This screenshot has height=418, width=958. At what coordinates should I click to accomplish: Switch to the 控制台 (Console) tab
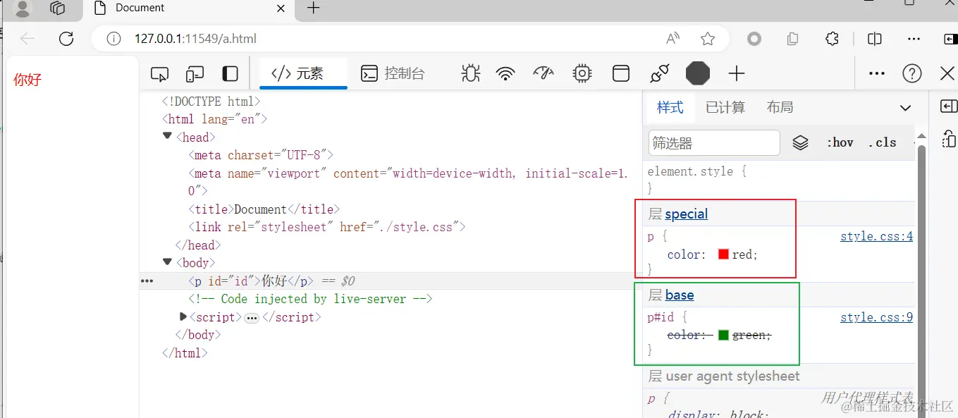click(393, 73)
